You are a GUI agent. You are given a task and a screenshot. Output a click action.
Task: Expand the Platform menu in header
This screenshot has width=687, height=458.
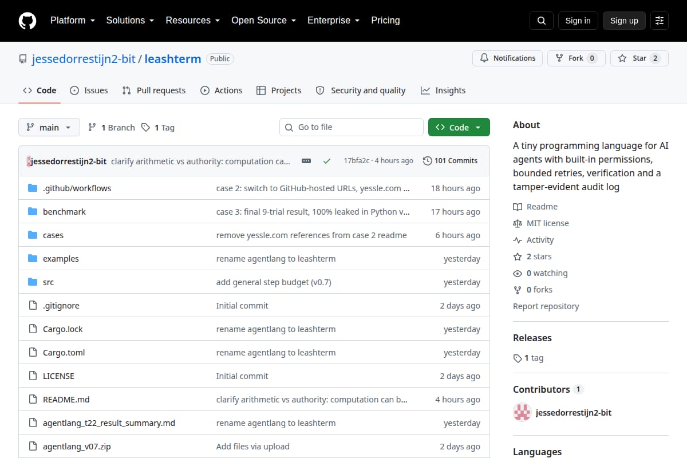[73, 21]
